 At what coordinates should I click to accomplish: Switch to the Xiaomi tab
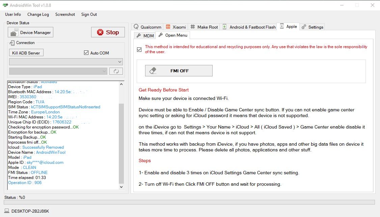pos(176,27)
